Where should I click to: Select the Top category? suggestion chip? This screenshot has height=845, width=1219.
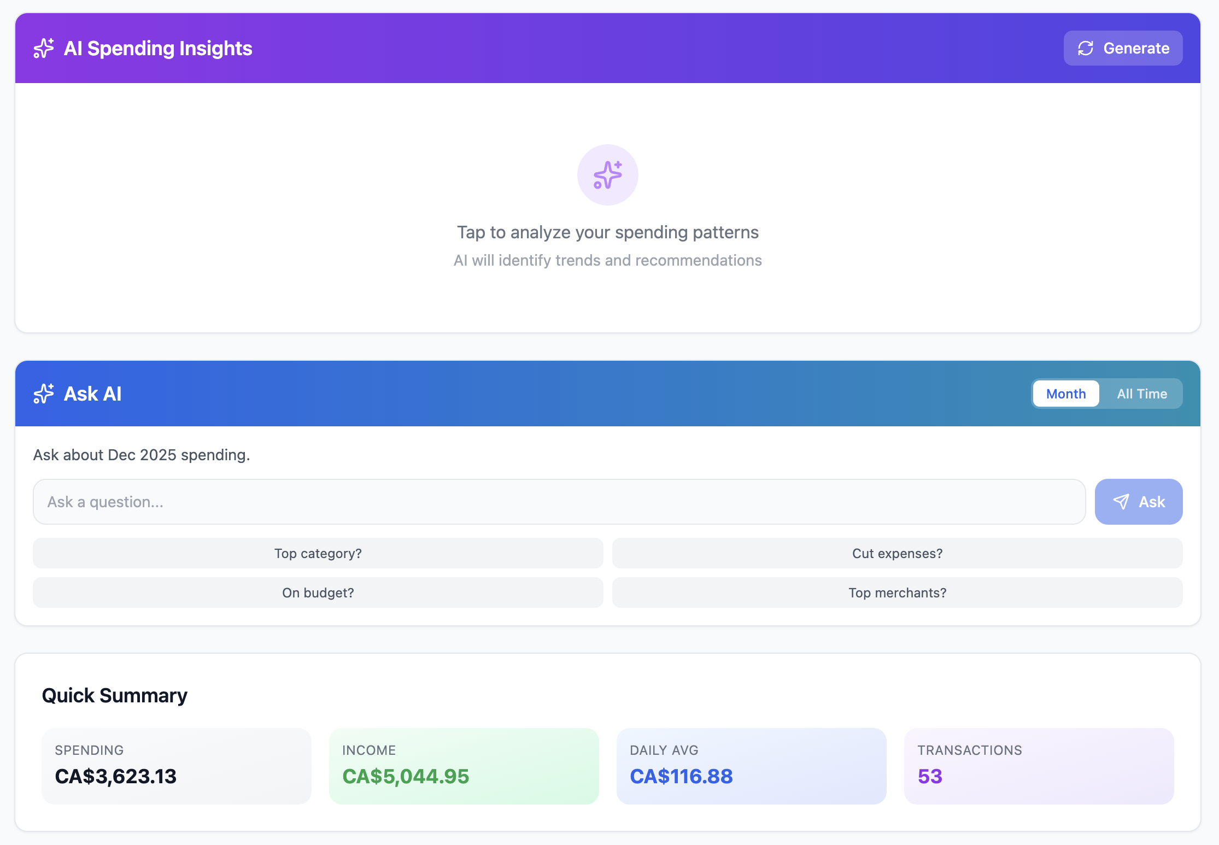[317, 553]
